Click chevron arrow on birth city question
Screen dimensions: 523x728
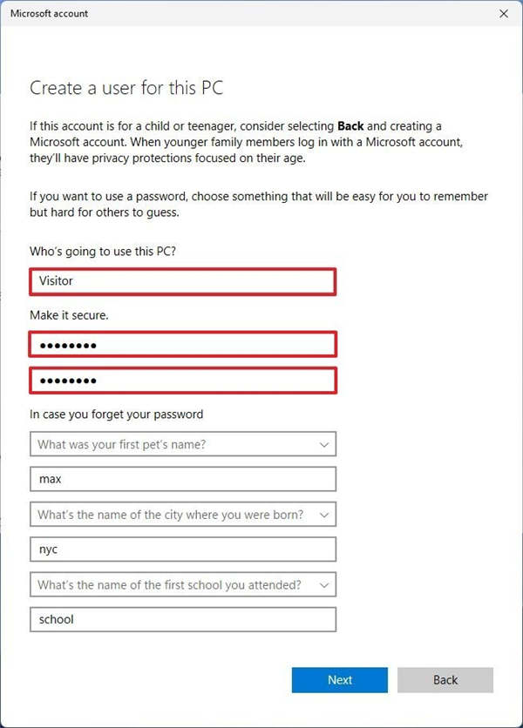(x=324, y=515)
